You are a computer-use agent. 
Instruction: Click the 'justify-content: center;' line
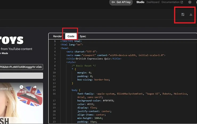pyautogui.click(x=94, y=111)
